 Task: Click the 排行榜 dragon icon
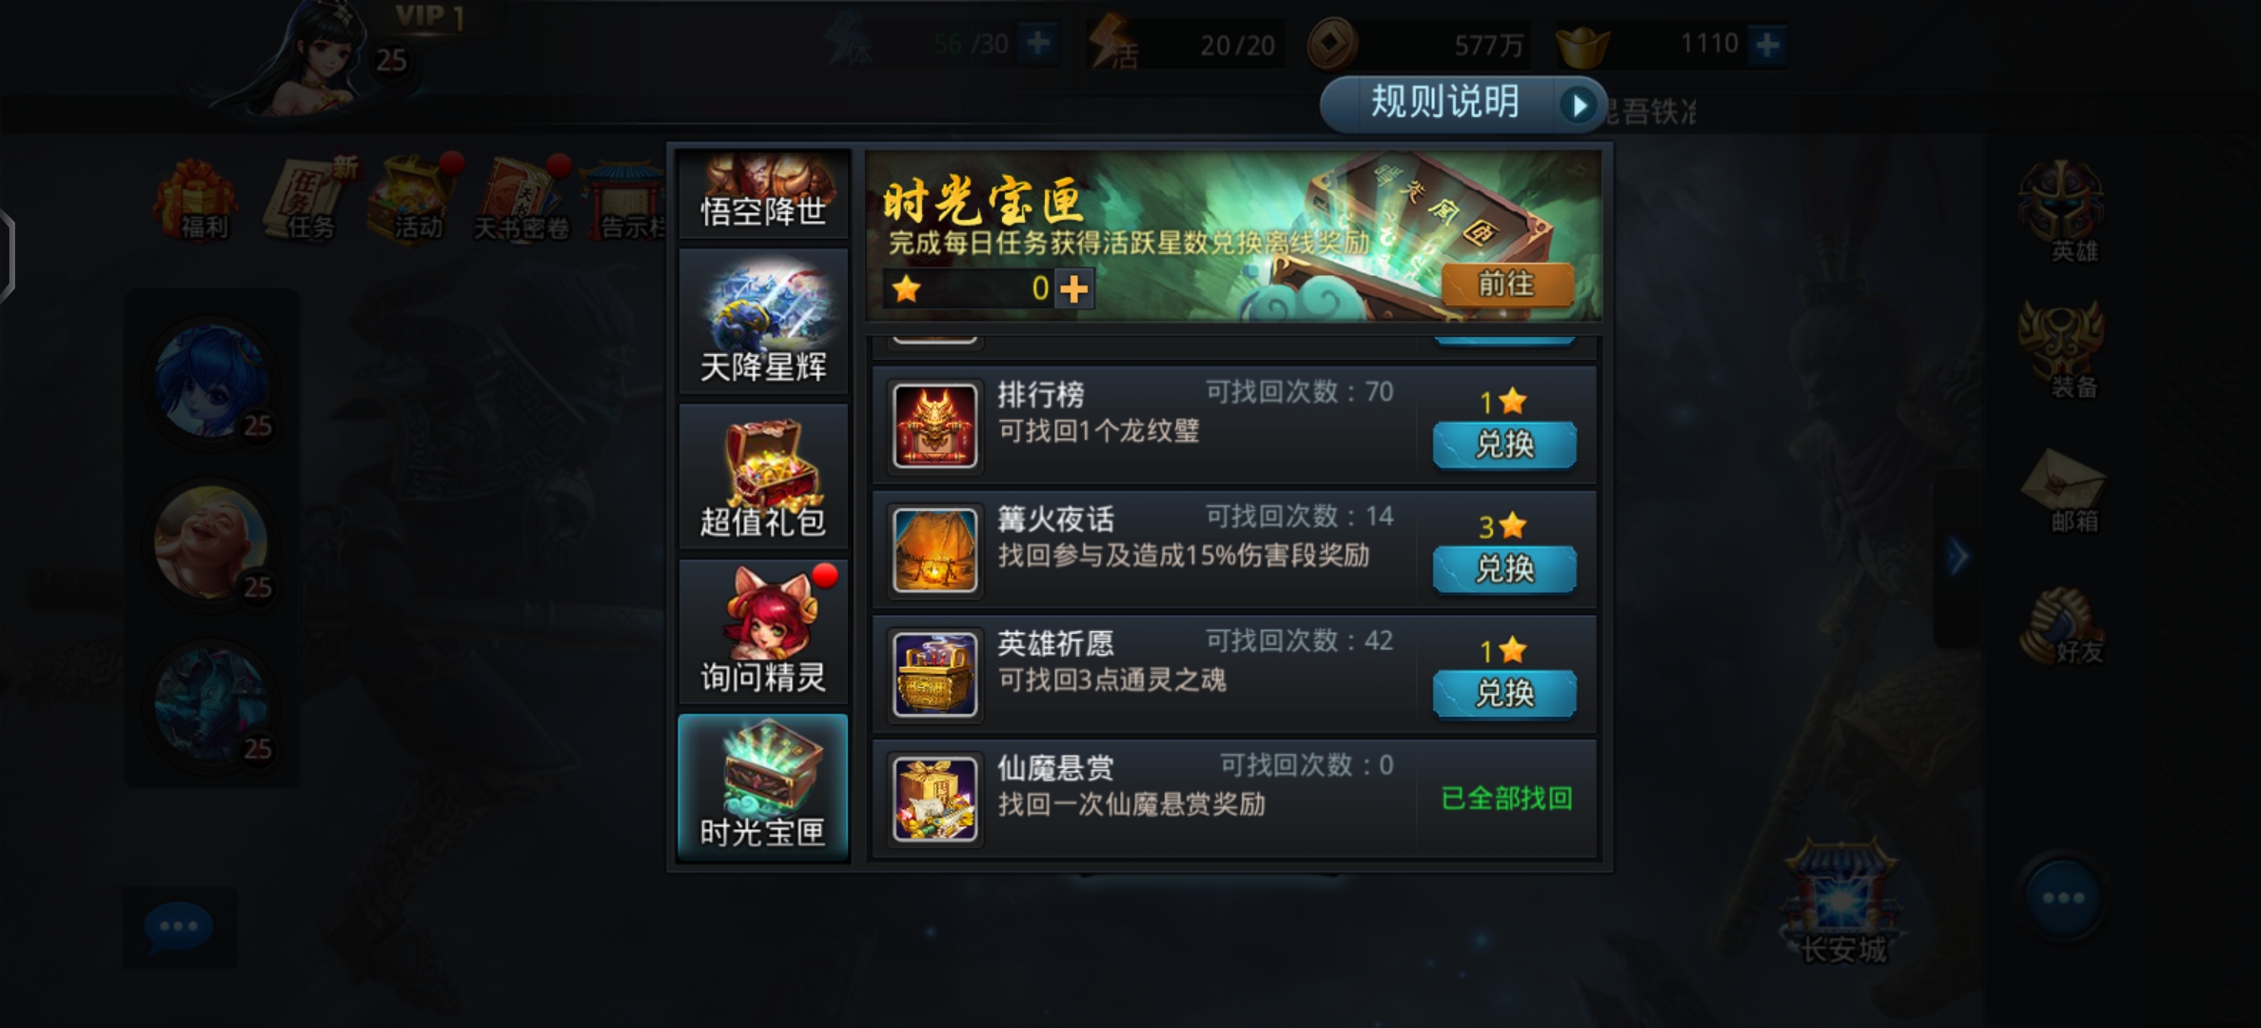coord(934,425)
